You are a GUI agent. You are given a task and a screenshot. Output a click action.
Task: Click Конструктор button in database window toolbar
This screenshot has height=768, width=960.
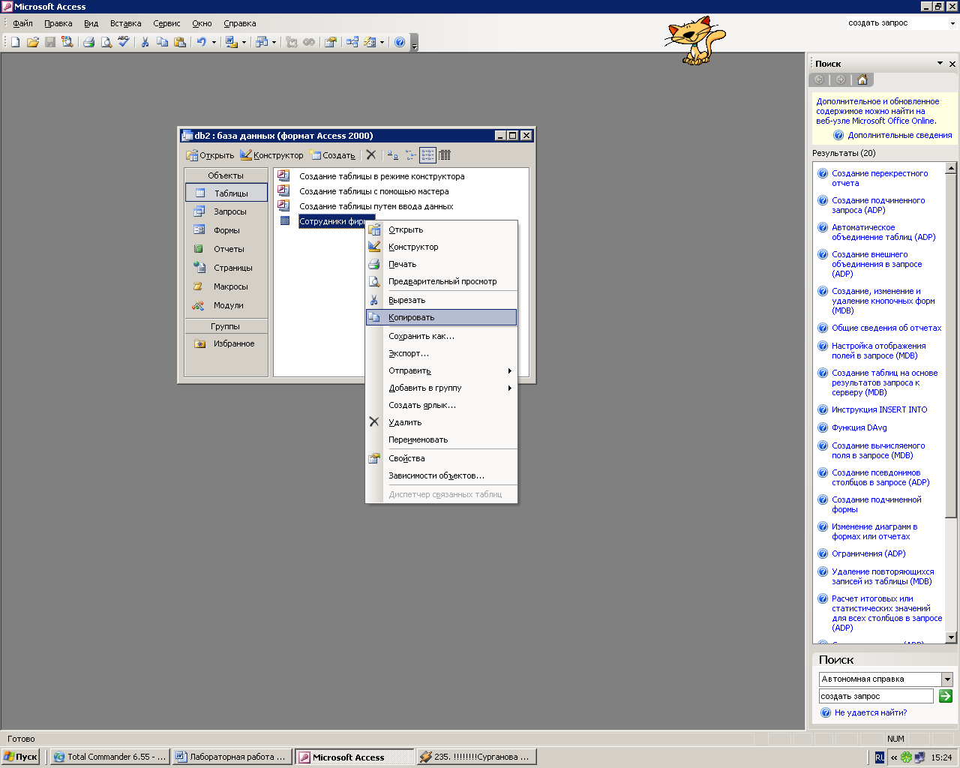(271, 155)
